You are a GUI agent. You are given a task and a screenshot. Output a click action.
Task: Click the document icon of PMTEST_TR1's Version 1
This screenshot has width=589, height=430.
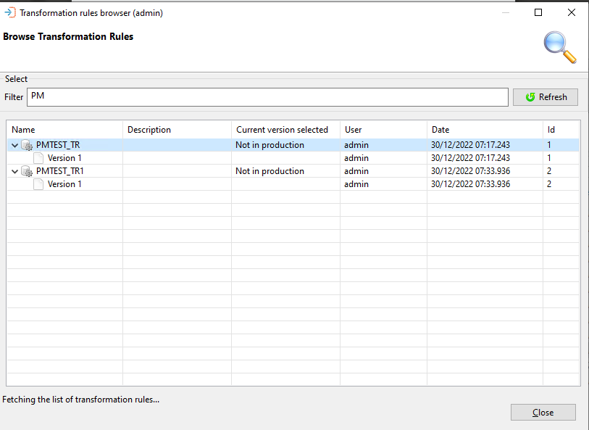click(38, 184)
